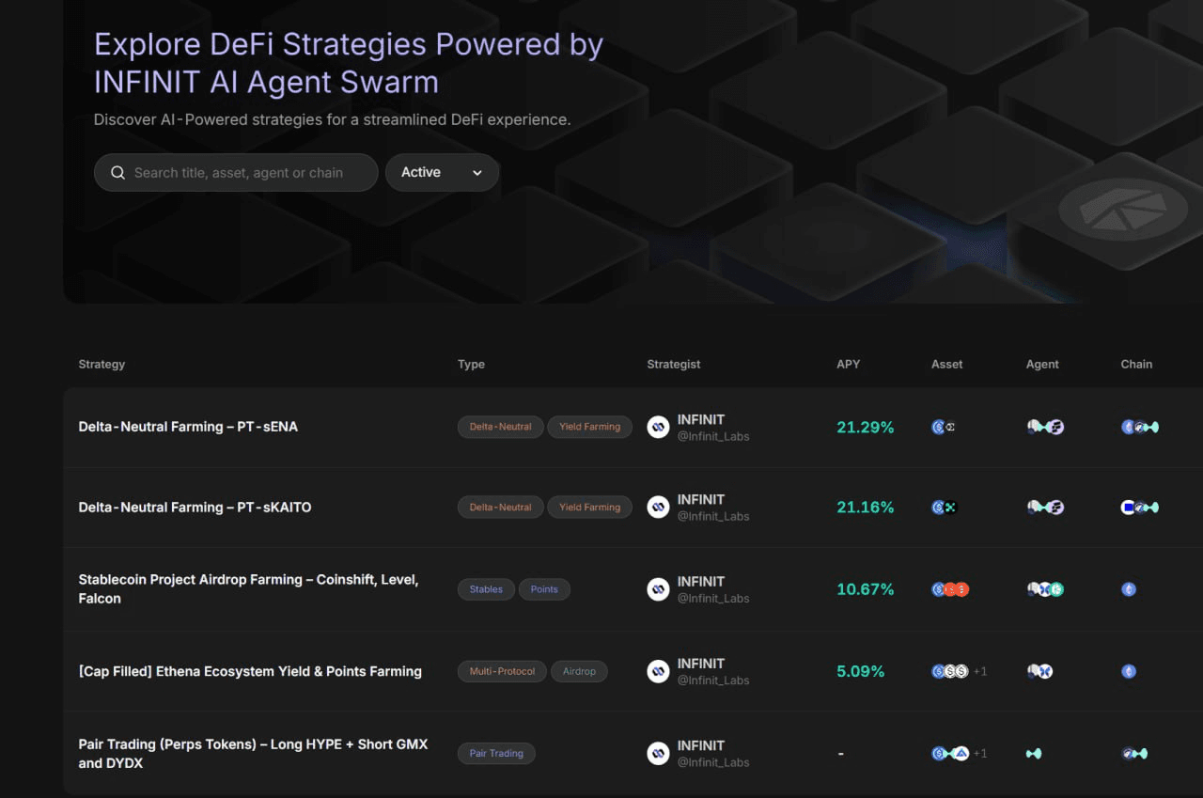Click asset icons in Pair Trading row
1203x798 pixels.
click(950, 753)
